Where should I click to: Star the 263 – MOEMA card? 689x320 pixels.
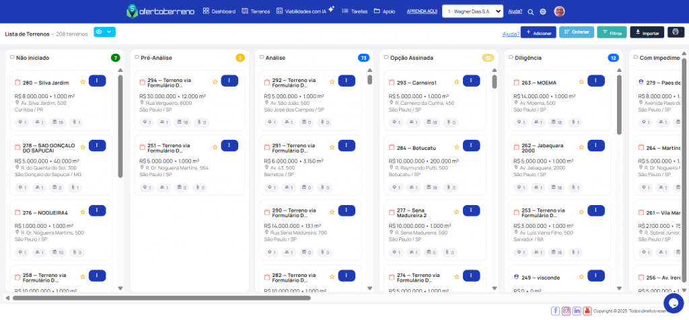coord(581,81)
